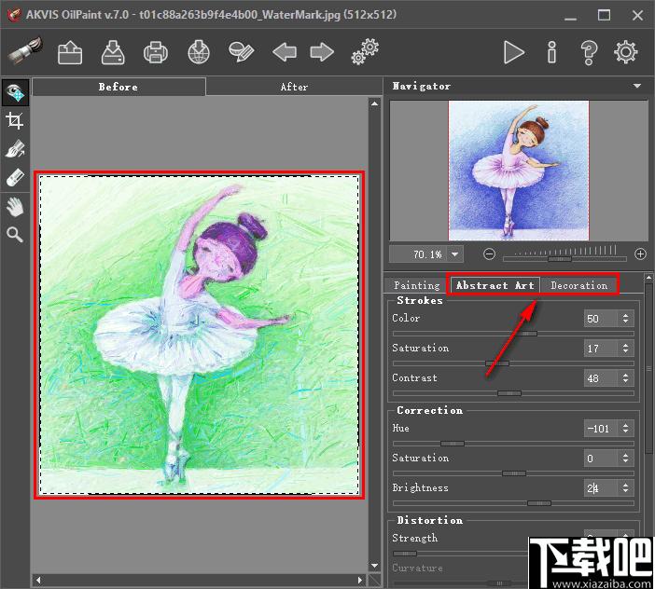Select the Hand tool
This screenshot has width=655, height=589.
15,207
